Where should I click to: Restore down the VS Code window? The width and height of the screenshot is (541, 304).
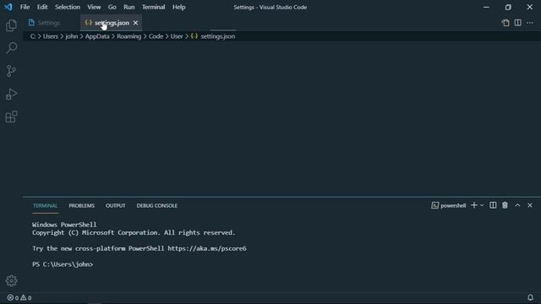pos(508,7)
